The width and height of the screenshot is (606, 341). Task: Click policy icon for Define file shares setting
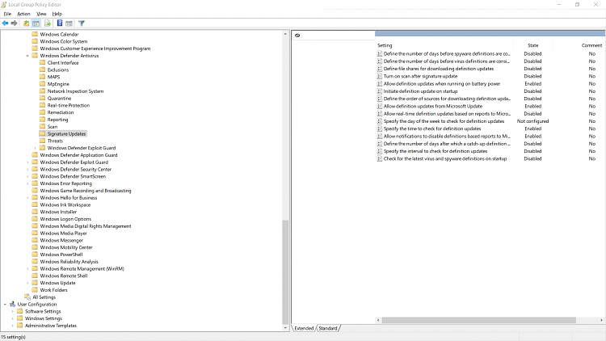pos(380,69)
